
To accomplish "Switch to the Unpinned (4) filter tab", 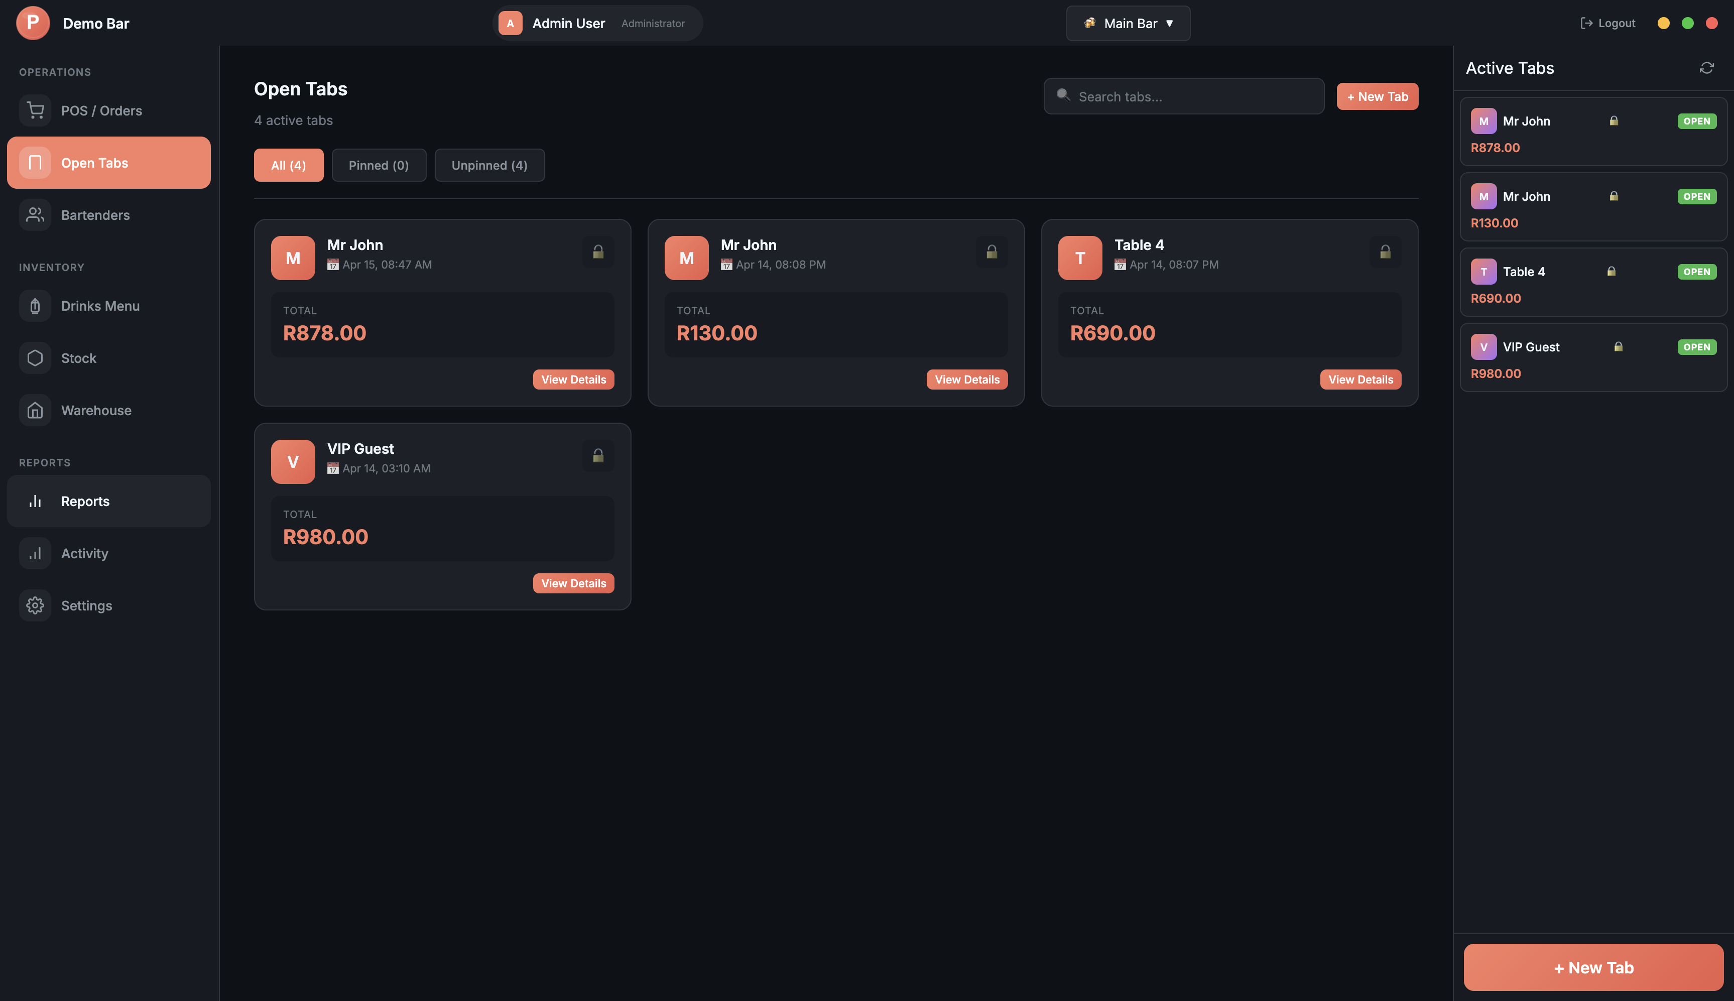I will pyautogui.click(x=489, y=165).
